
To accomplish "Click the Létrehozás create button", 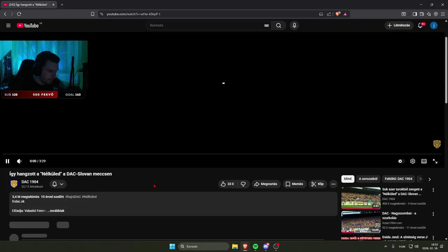I will tap(399, 25).
